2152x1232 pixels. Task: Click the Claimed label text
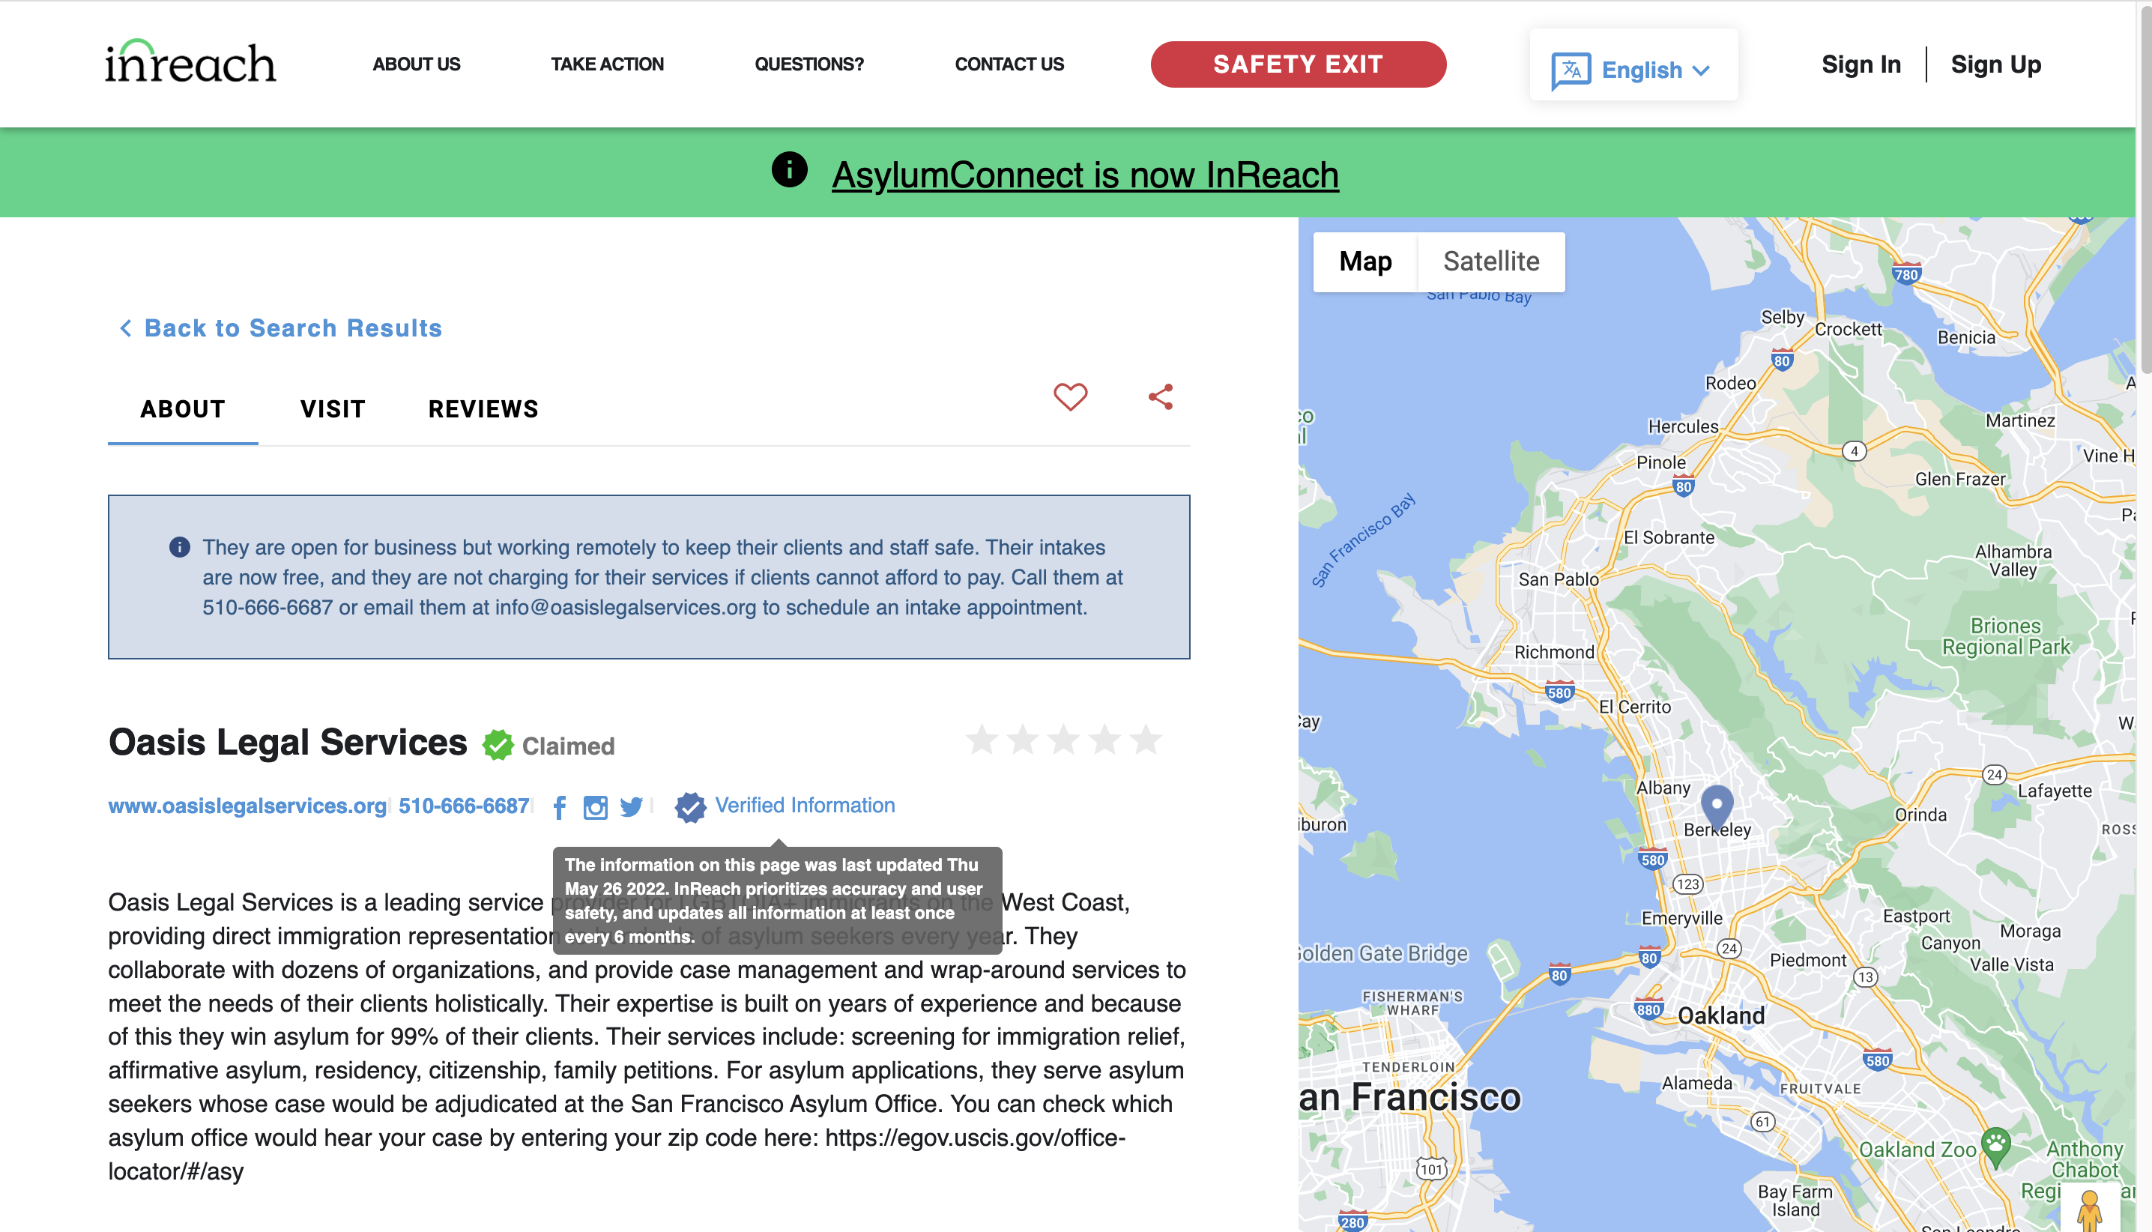(x=568, y=746)
